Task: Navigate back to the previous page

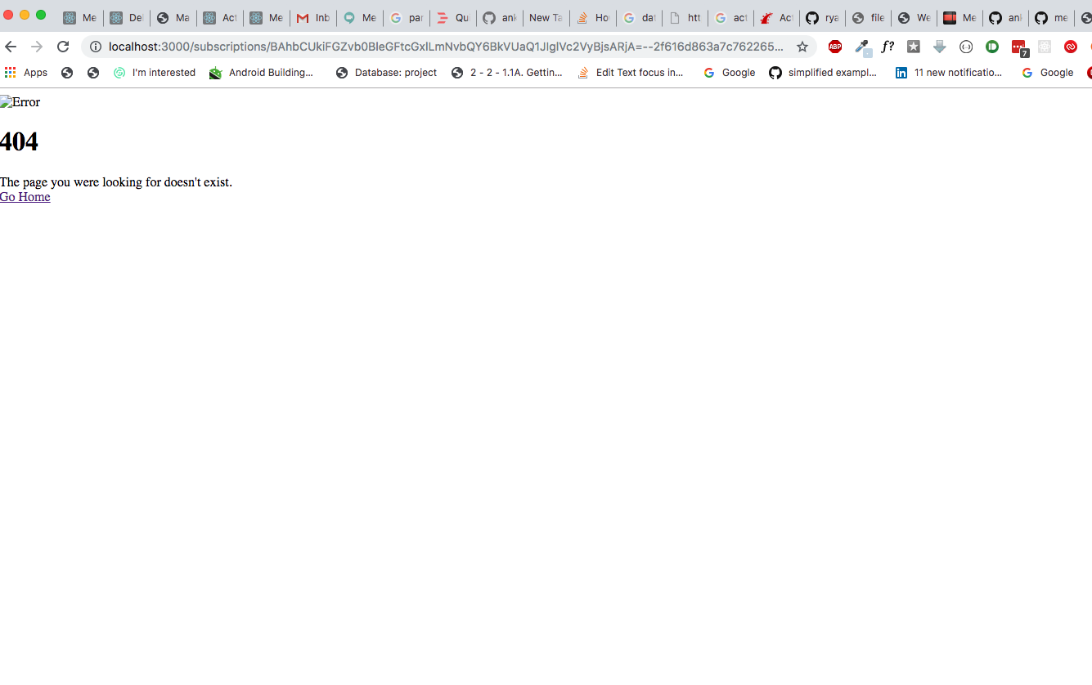Action: (x=11, y=47)
